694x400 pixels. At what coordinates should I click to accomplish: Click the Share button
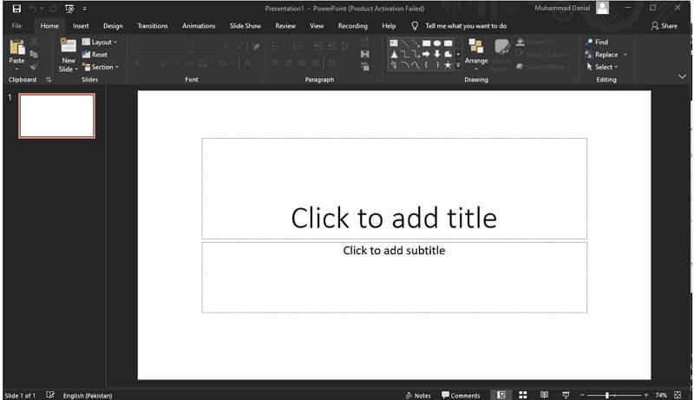(664, 26)
